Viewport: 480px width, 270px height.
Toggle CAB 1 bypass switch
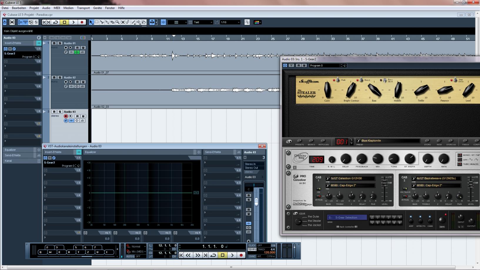pyautogui.click(x=318, y=196)
